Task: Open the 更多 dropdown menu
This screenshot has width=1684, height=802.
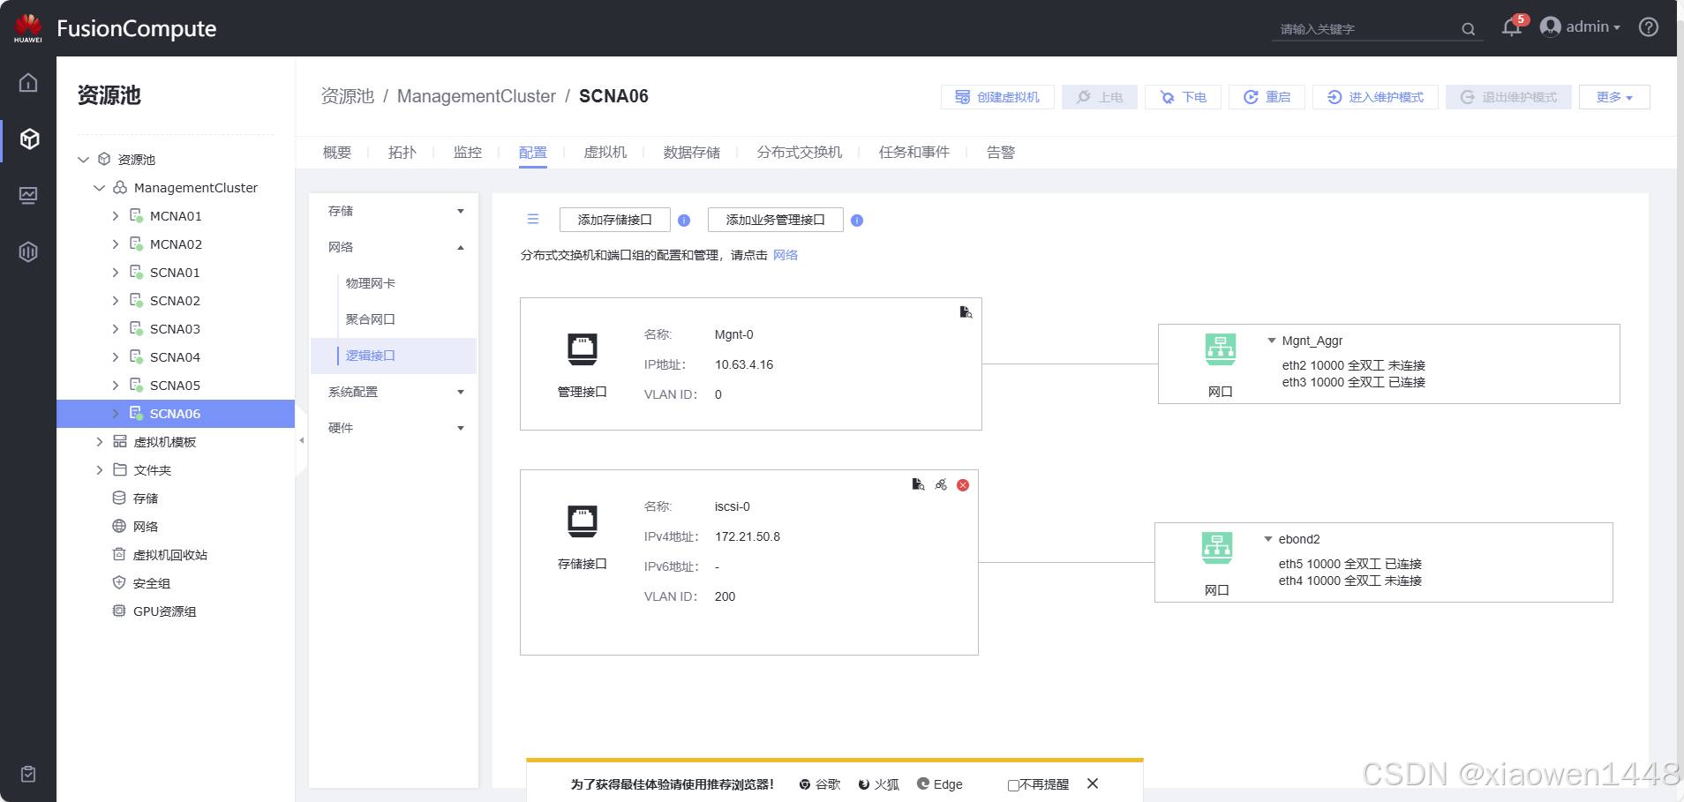Action: click(x=1614, y=97)
